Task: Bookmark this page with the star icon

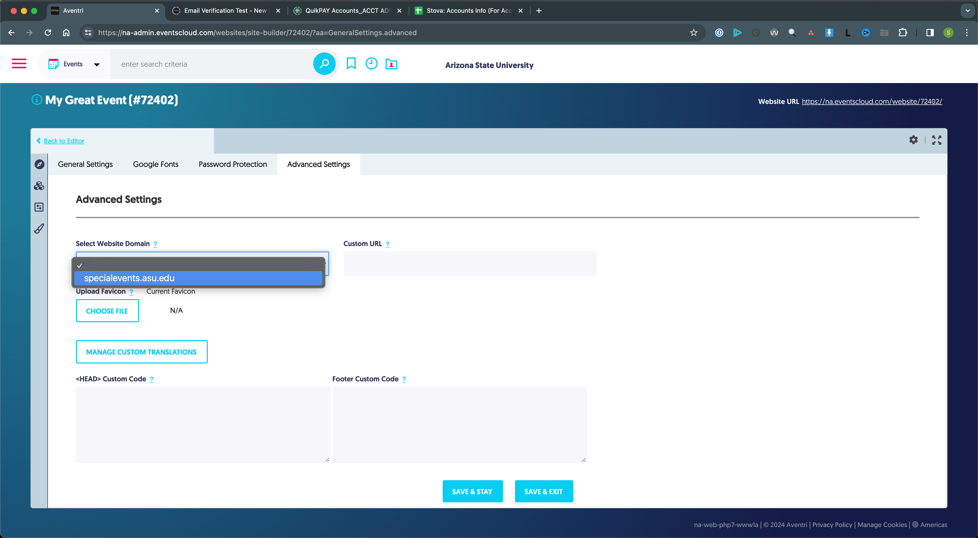Action: (694, 33)
